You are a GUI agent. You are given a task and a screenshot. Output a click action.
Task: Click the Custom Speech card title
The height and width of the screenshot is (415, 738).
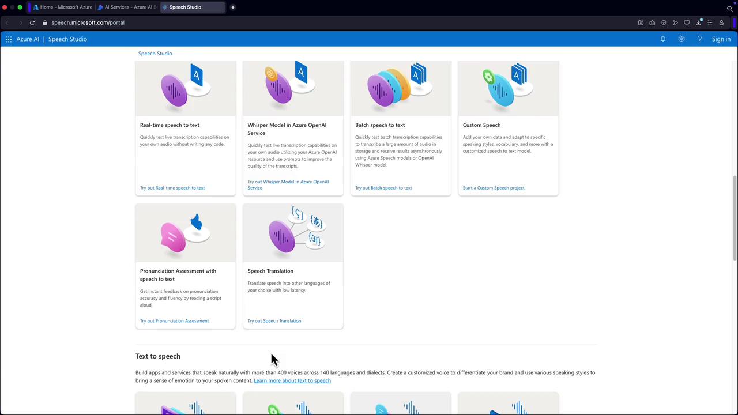click(x=481, y=125)
